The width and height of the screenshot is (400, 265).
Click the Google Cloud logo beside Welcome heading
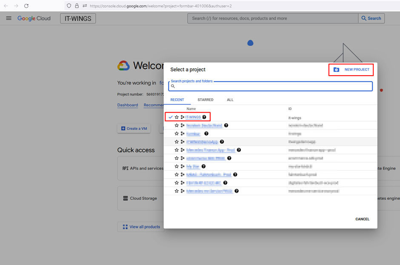tap(123, 66)
